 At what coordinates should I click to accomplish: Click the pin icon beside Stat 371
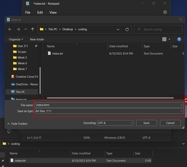tap(36, 46)
